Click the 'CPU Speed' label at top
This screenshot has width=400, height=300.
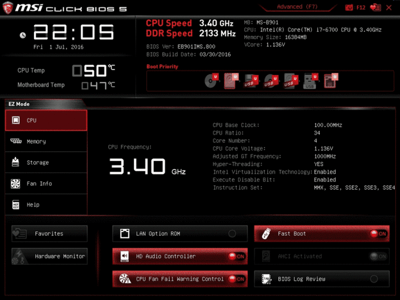pyautogui.click(x=169, y=23)
